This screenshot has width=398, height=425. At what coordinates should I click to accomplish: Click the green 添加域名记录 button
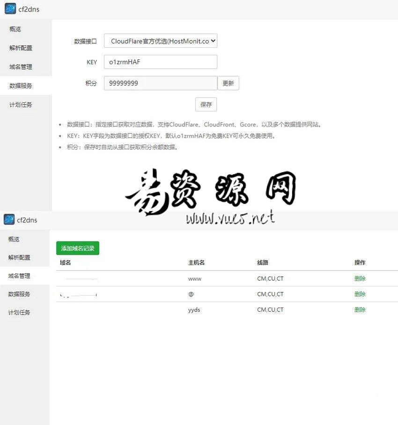coord(78,248)
